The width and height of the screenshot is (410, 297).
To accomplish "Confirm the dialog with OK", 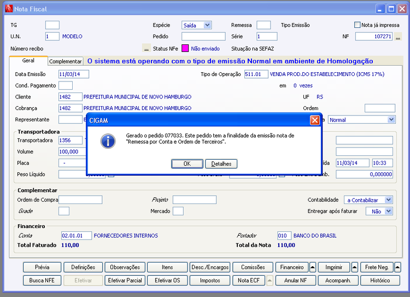I will pyautogui.click(x=187, y=164).
